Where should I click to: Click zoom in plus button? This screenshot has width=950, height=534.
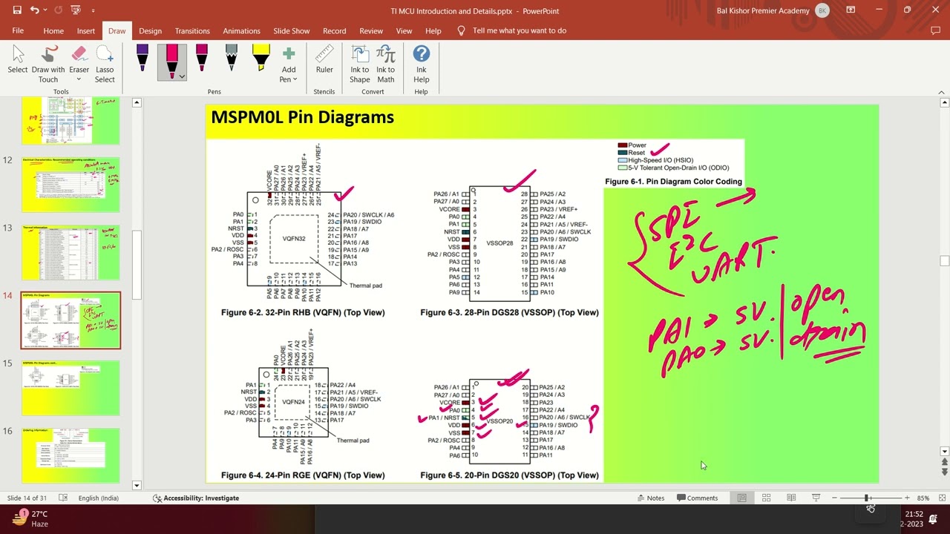point(906,498)
